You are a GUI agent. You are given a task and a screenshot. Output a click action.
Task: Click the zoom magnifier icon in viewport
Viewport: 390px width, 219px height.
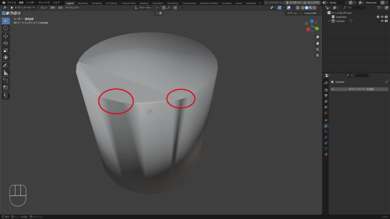(x=317, y=37)
